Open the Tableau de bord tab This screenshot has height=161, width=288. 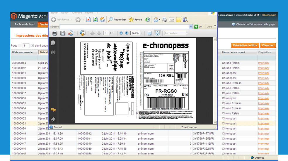[24, 24]
